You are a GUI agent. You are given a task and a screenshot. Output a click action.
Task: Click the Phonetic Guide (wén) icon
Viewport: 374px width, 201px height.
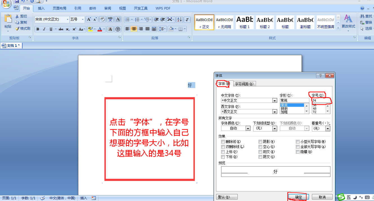coord(110,19)
